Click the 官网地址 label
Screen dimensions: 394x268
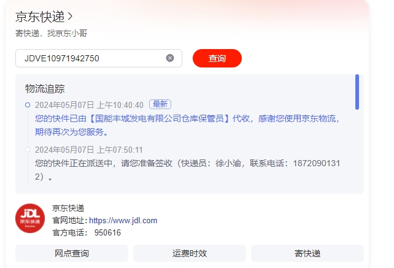coord(70,221)
